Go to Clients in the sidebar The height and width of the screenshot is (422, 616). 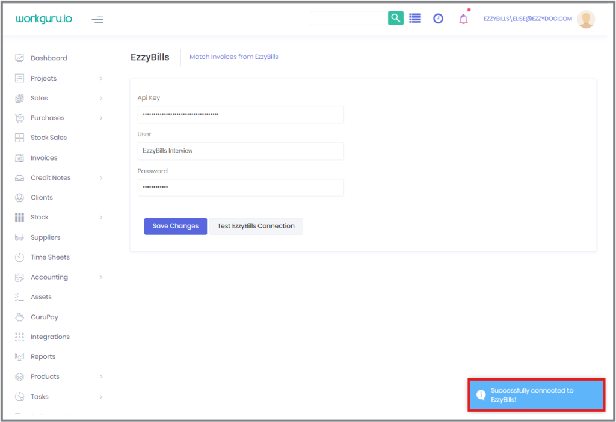coord(42,197)
